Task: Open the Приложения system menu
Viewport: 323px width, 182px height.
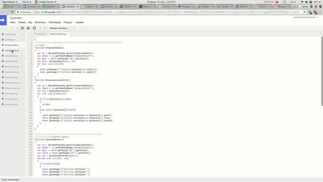Action: (10, 2)
